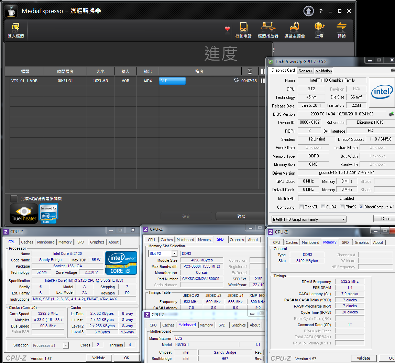Screen dimensions: 395x363
Task: Click the Intel logo in GPU-Z
Action: point(382,92)
